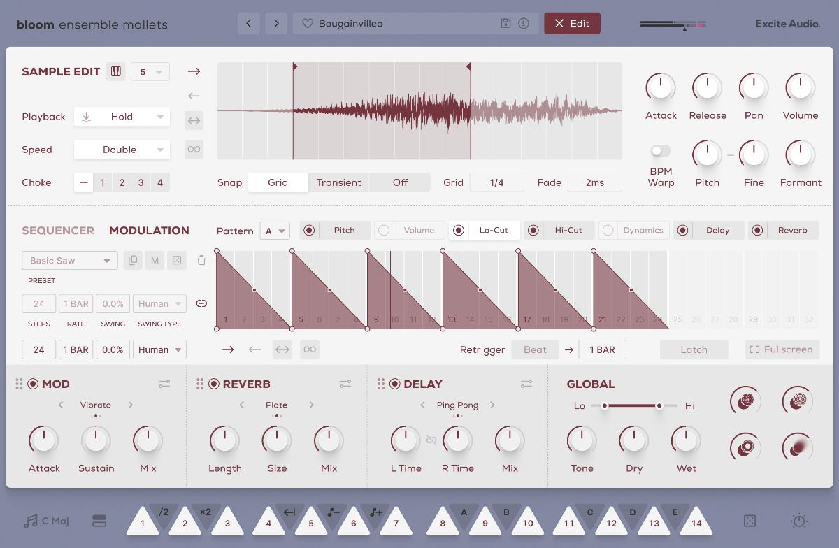The height and width of the screenshot is (548, 839).
Task: Switch to next delay type after Ping Pong
Action: click(x=492, y=405)
